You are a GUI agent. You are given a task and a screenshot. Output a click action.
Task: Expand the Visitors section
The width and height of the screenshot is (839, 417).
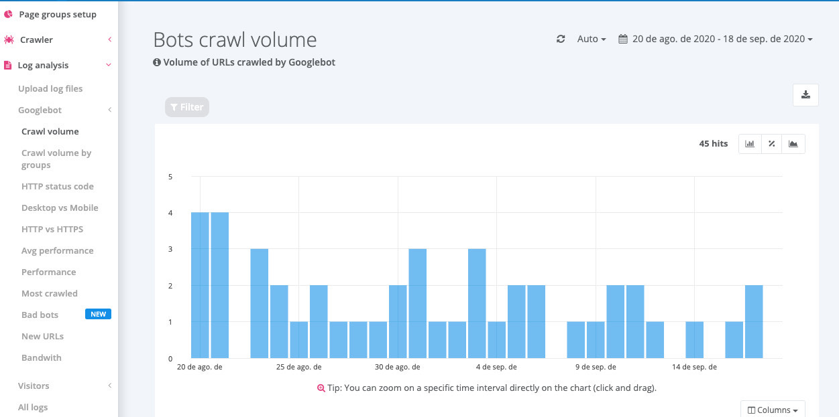pos(109,386)
